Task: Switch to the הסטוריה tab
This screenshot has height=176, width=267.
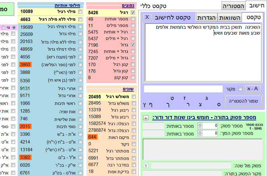Action: [233, 6]
